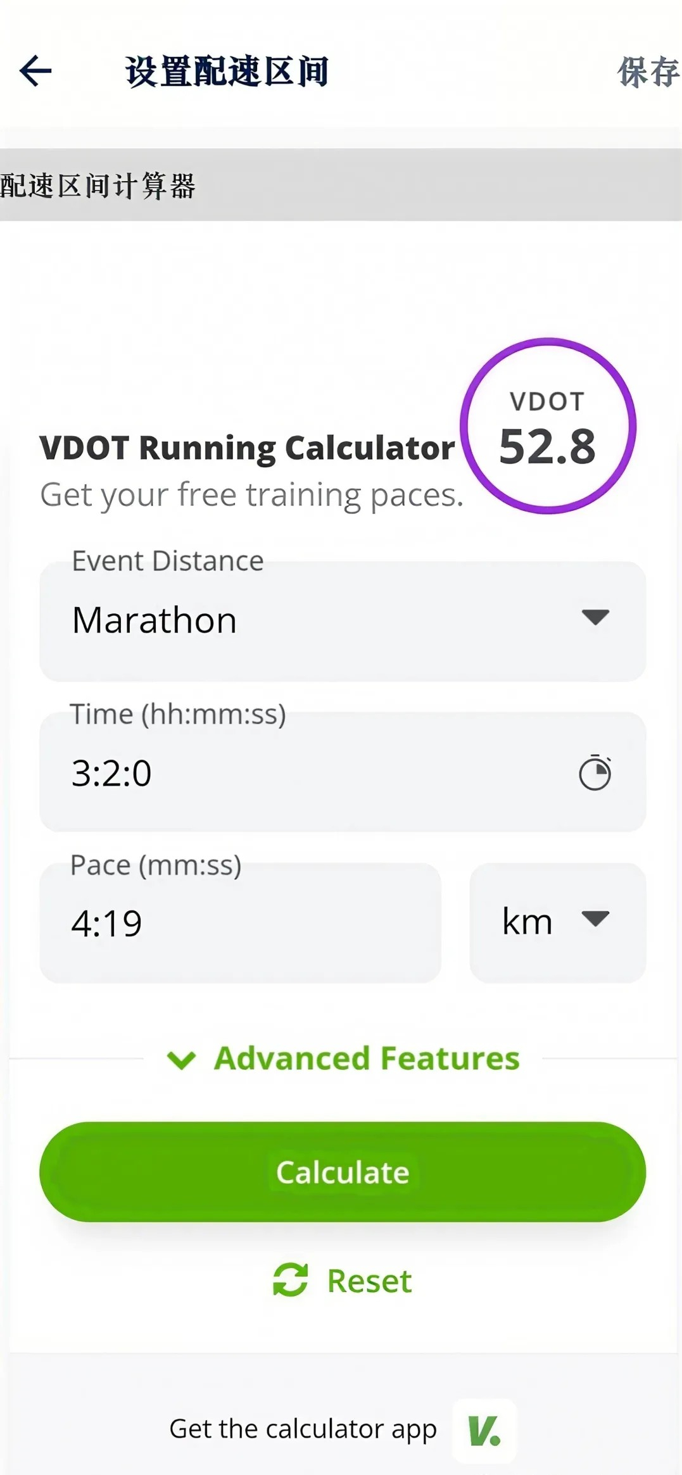This screenshot has height=1475, width=682.
Task: Click the VDOT 52.8 score circle
Action: (548, 426)
